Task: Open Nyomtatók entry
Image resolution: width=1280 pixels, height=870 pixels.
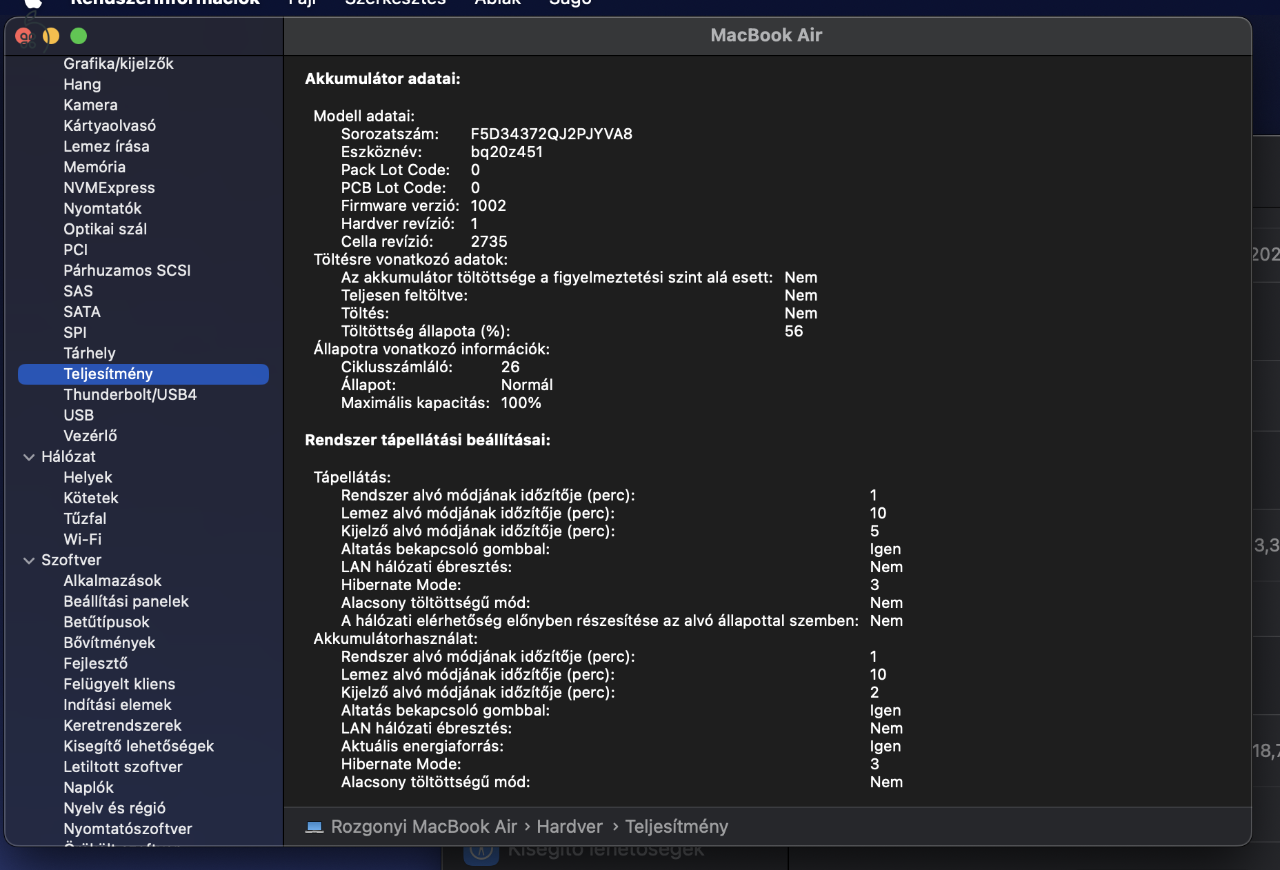Action: pos(102,208)
